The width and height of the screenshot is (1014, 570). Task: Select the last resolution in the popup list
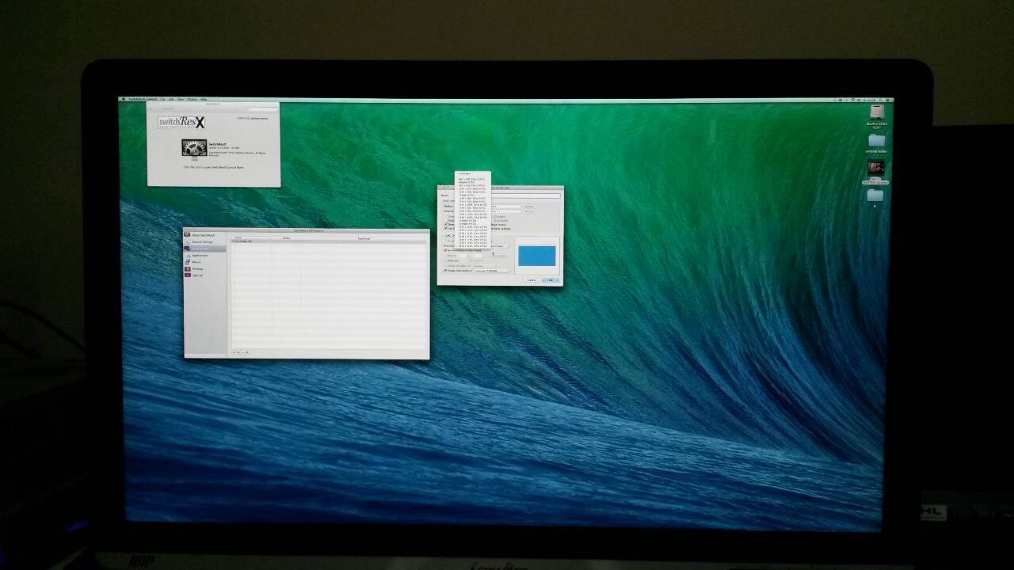click(x=473, y=246)
